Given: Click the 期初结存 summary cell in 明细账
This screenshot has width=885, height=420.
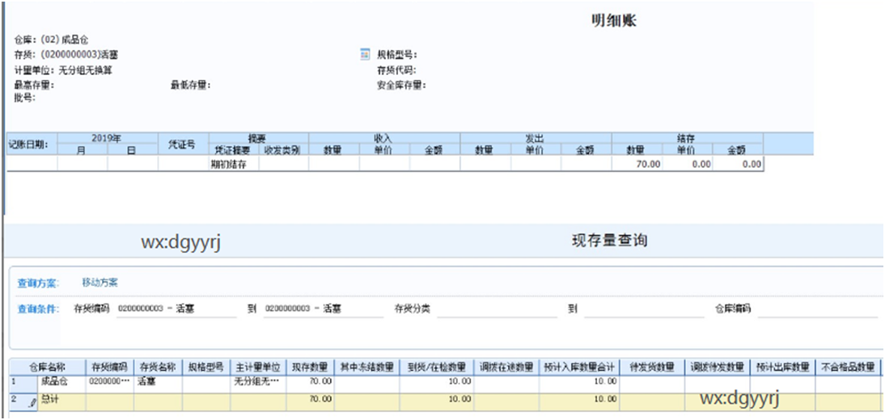Looking at the screenshot, I should click(x=234, y=164).
